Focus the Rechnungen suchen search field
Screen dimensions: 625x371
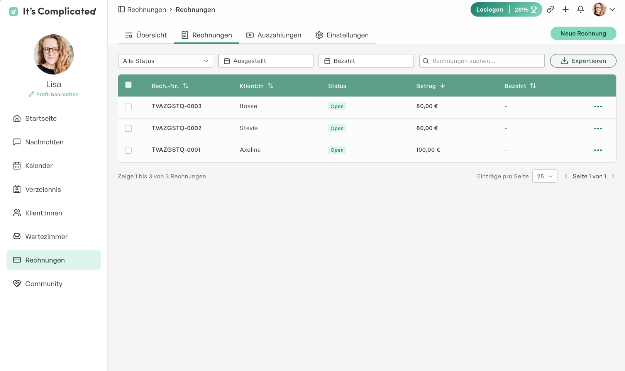pos(482,61)
